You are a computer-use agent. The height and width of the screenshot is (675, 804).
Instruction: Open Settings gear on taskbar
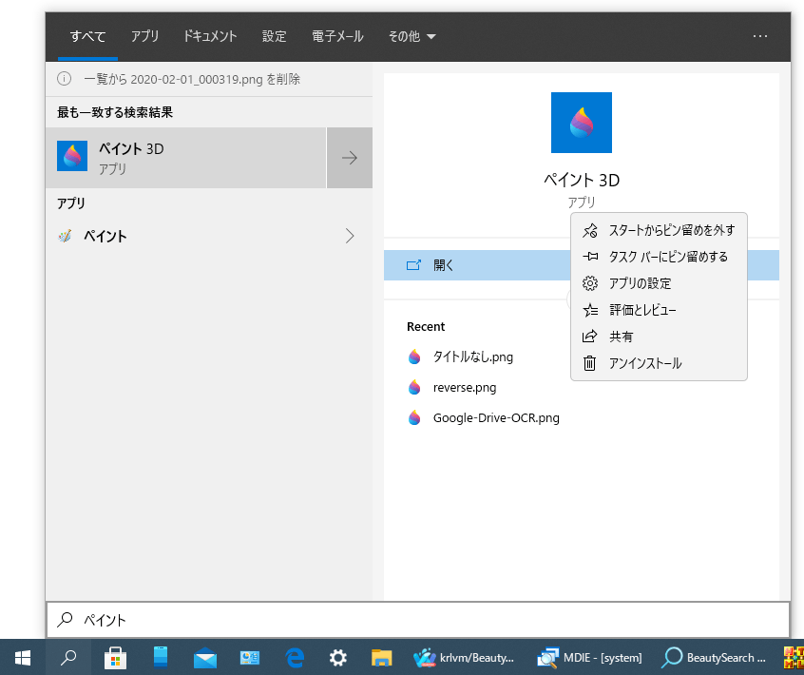pyautogui.click(x=338, y=657)
